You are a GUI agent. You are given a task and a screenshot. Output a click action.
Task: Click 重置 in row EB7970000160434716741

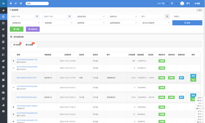click(x=193, y=76)
